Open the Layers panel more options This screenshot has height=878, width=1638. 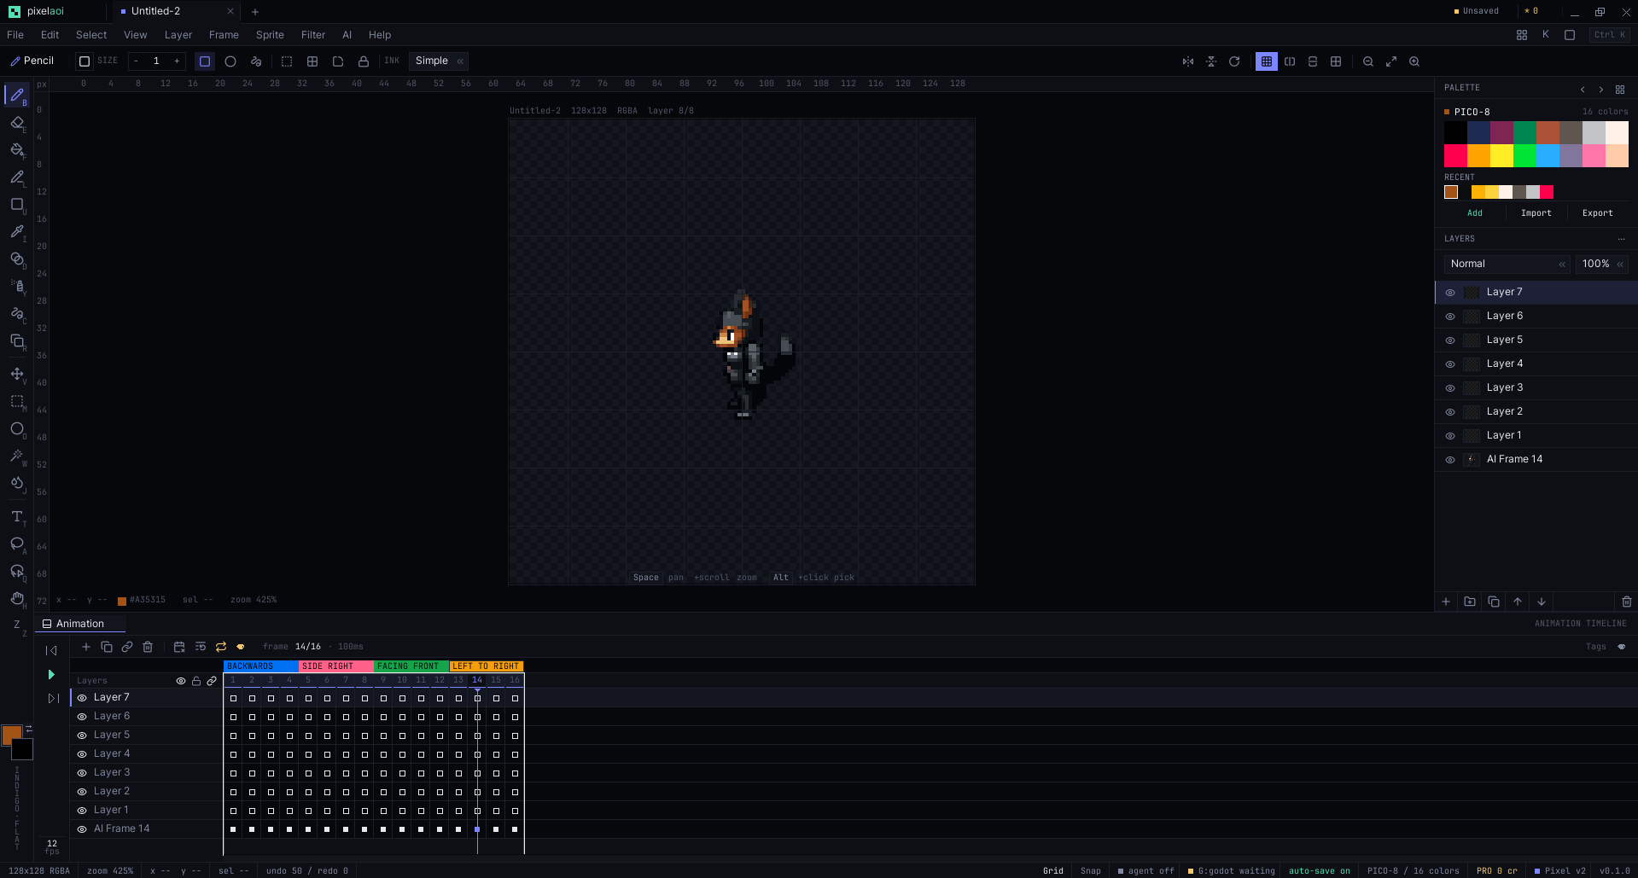[x=1621, y=239]
